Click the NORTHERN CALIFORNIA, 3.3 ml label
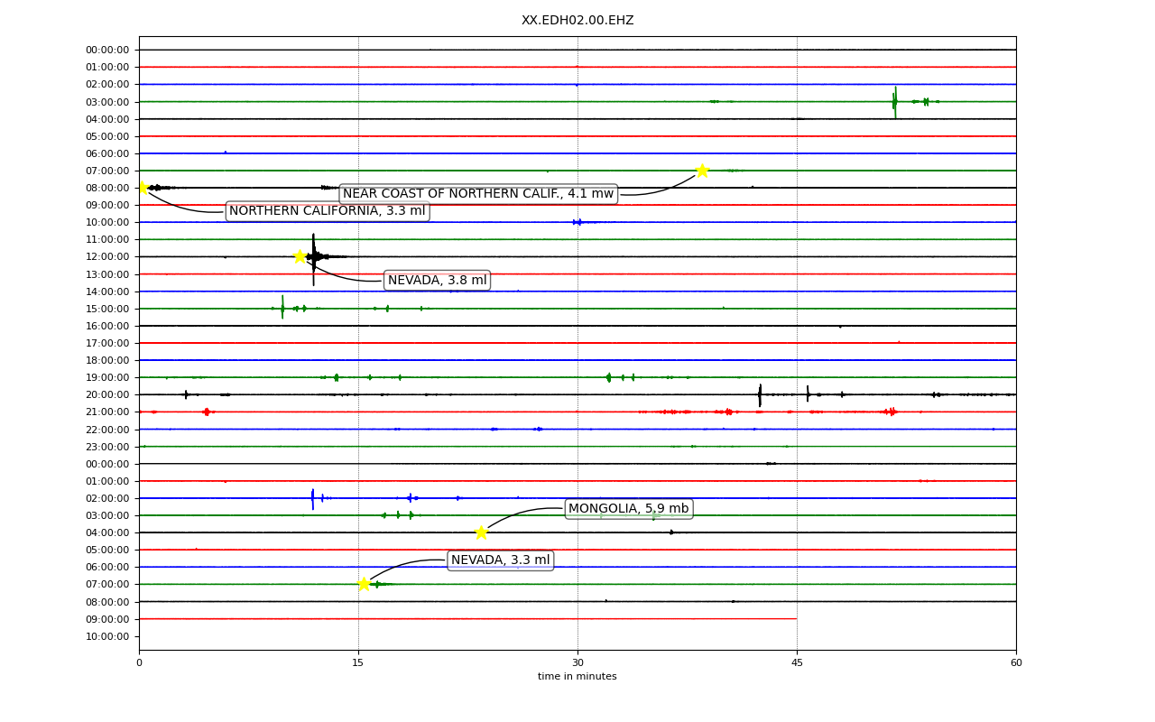The height and width of the screenshot is (722, 1155). point(327,211)
